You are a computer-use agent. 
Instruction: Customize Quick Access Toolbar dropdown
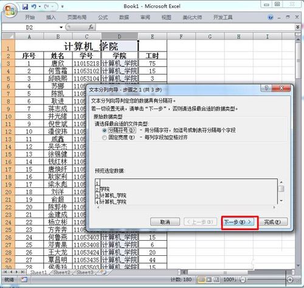pyautogui.click(x=62, y=7)
